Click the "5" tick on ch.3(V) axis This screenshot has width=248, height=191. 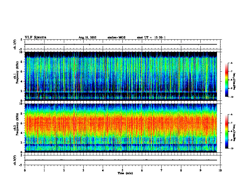tap(22, 155)
